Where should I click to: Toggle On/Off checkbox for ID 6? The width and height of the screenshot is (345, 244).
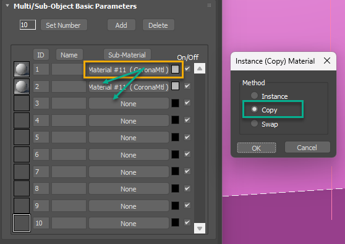click(187, 154)
